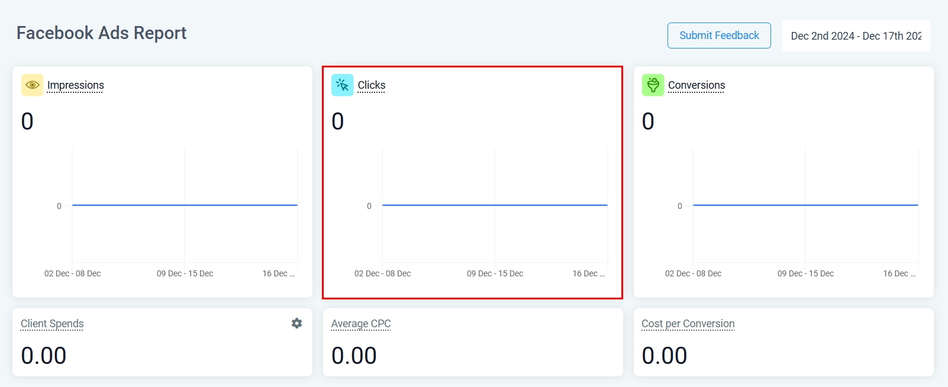Viewport: 948px width, 387px height.
Task: Click the blue line in Impressions chart
Action: tap(185, 205)
